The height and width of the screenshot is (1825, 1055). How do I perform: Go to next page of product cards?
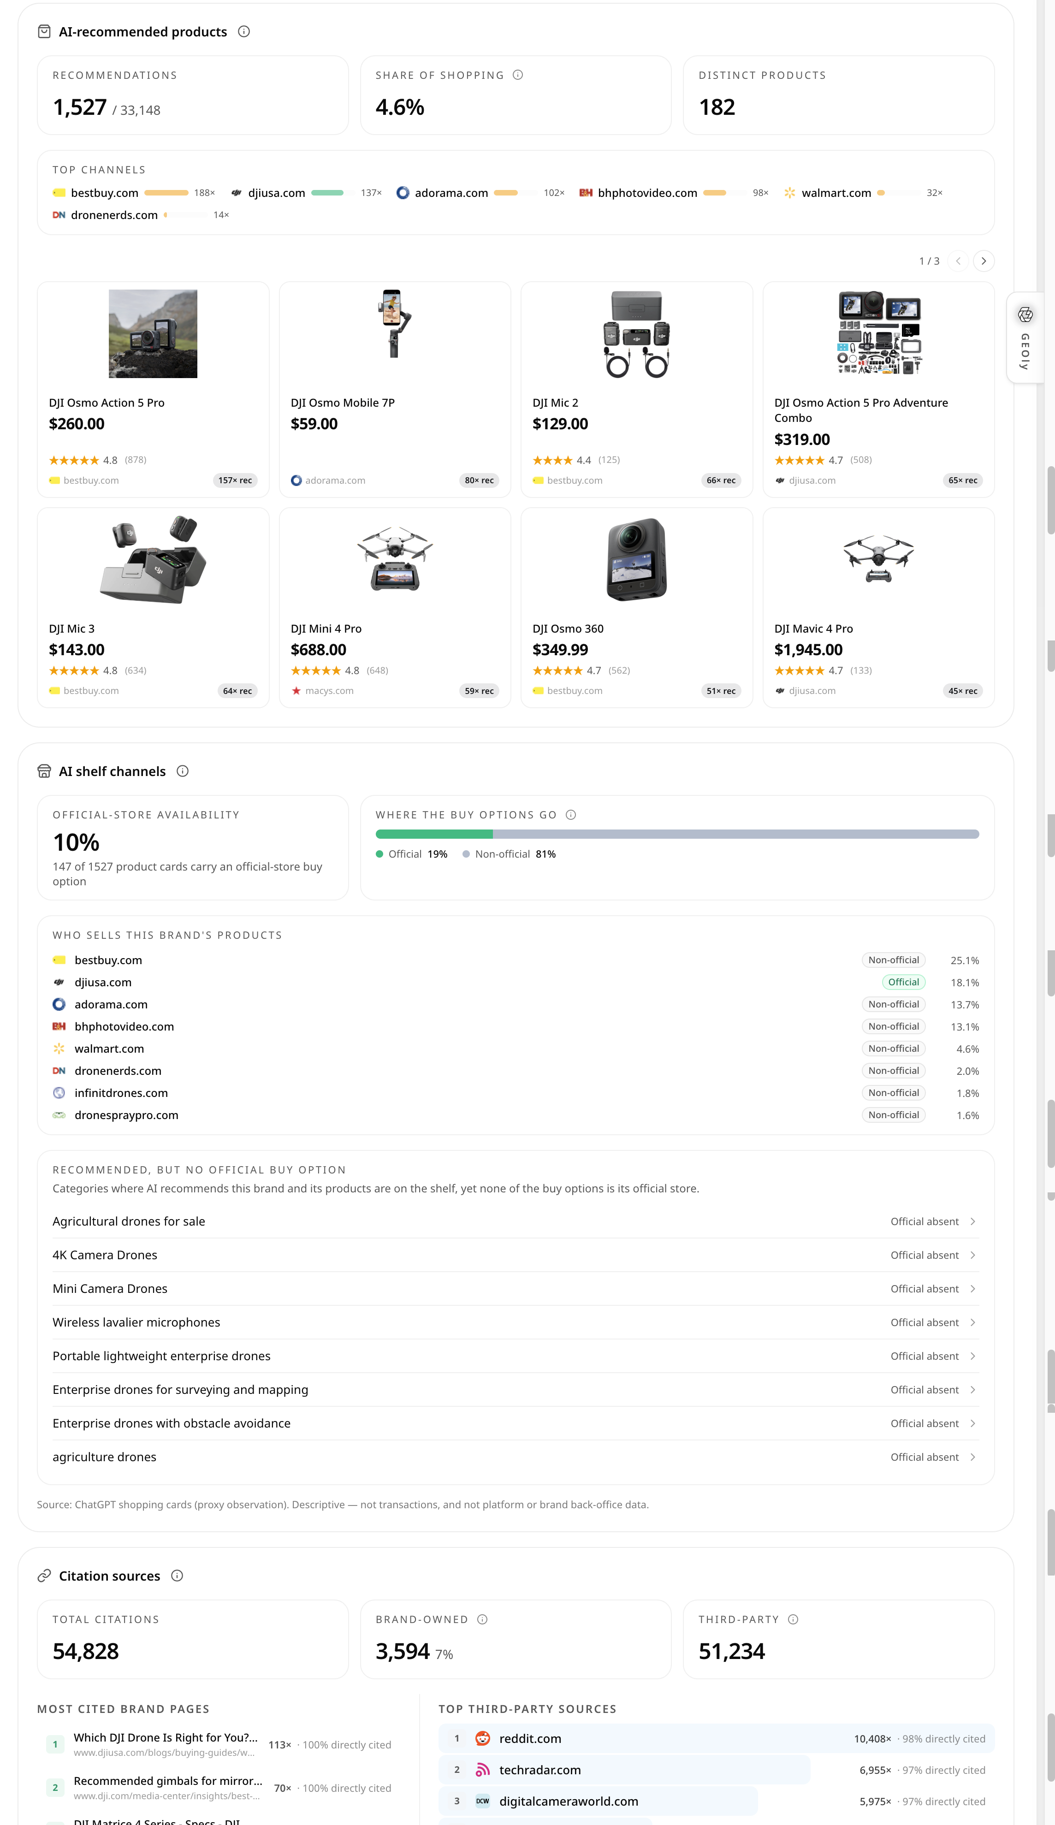coord(984,261)
